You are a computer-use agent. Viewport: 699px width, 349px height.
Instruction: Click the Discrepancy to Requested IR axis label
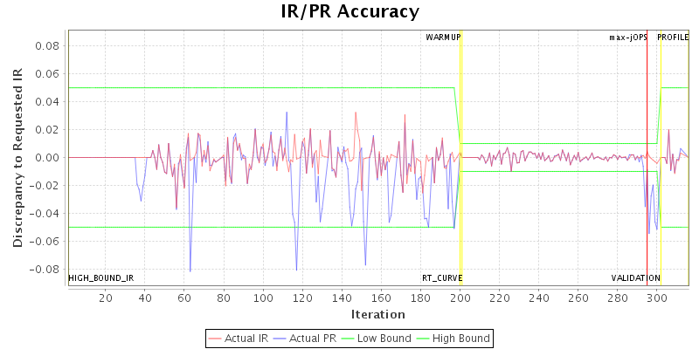click(x=17, y=158)
